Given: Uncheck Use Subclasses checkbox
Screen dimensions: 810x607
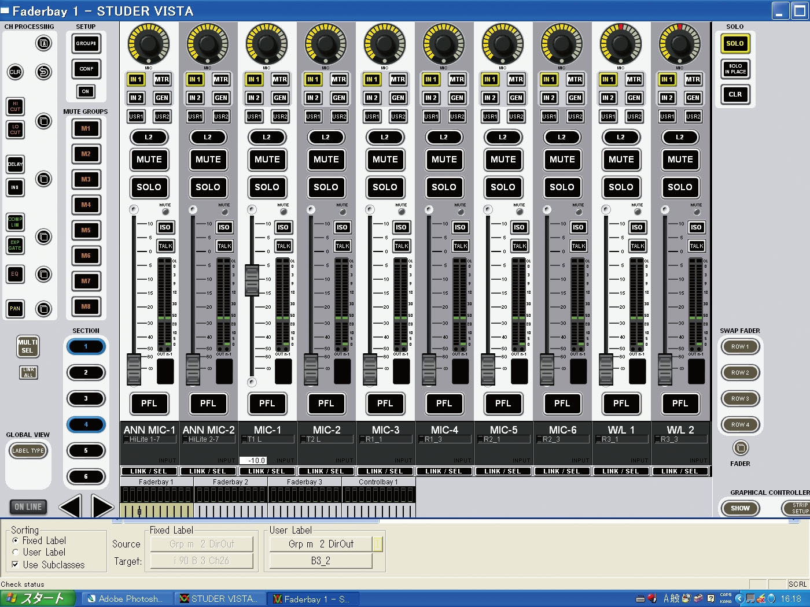Looking at the screenshot, I should point(16,565).
